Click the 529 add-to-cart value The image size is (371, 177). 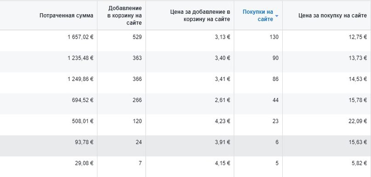pyautogui.click(x=137, y=37)
